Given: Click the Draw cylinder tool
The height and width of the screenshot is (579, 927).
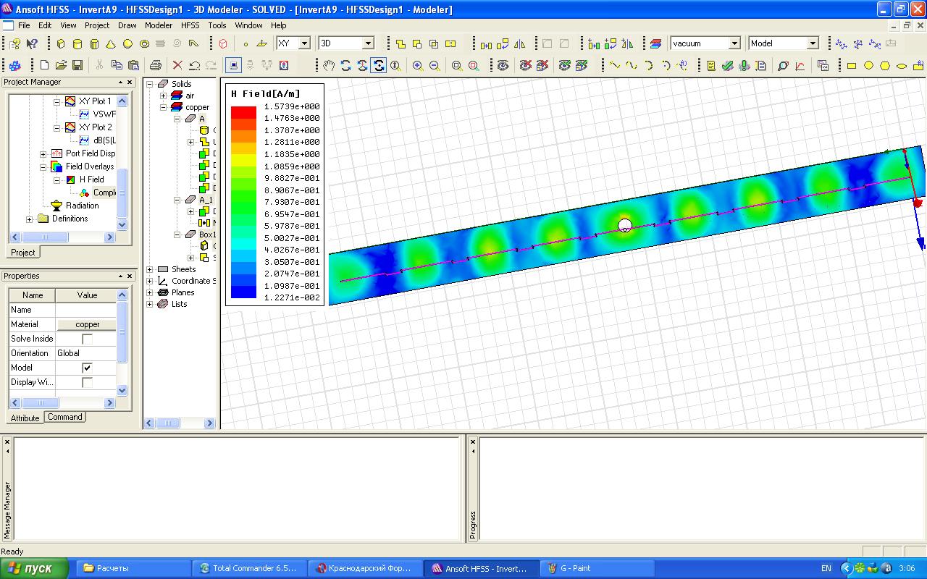Looking at the screenshot, I should [x=77, y=43].
